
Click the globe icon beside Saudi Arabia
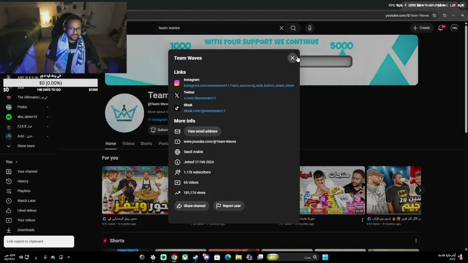point(177,152)
